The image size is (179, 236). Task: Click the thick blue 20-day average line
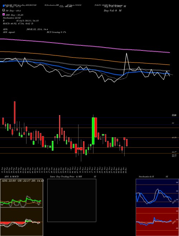(x=85, y=69)
